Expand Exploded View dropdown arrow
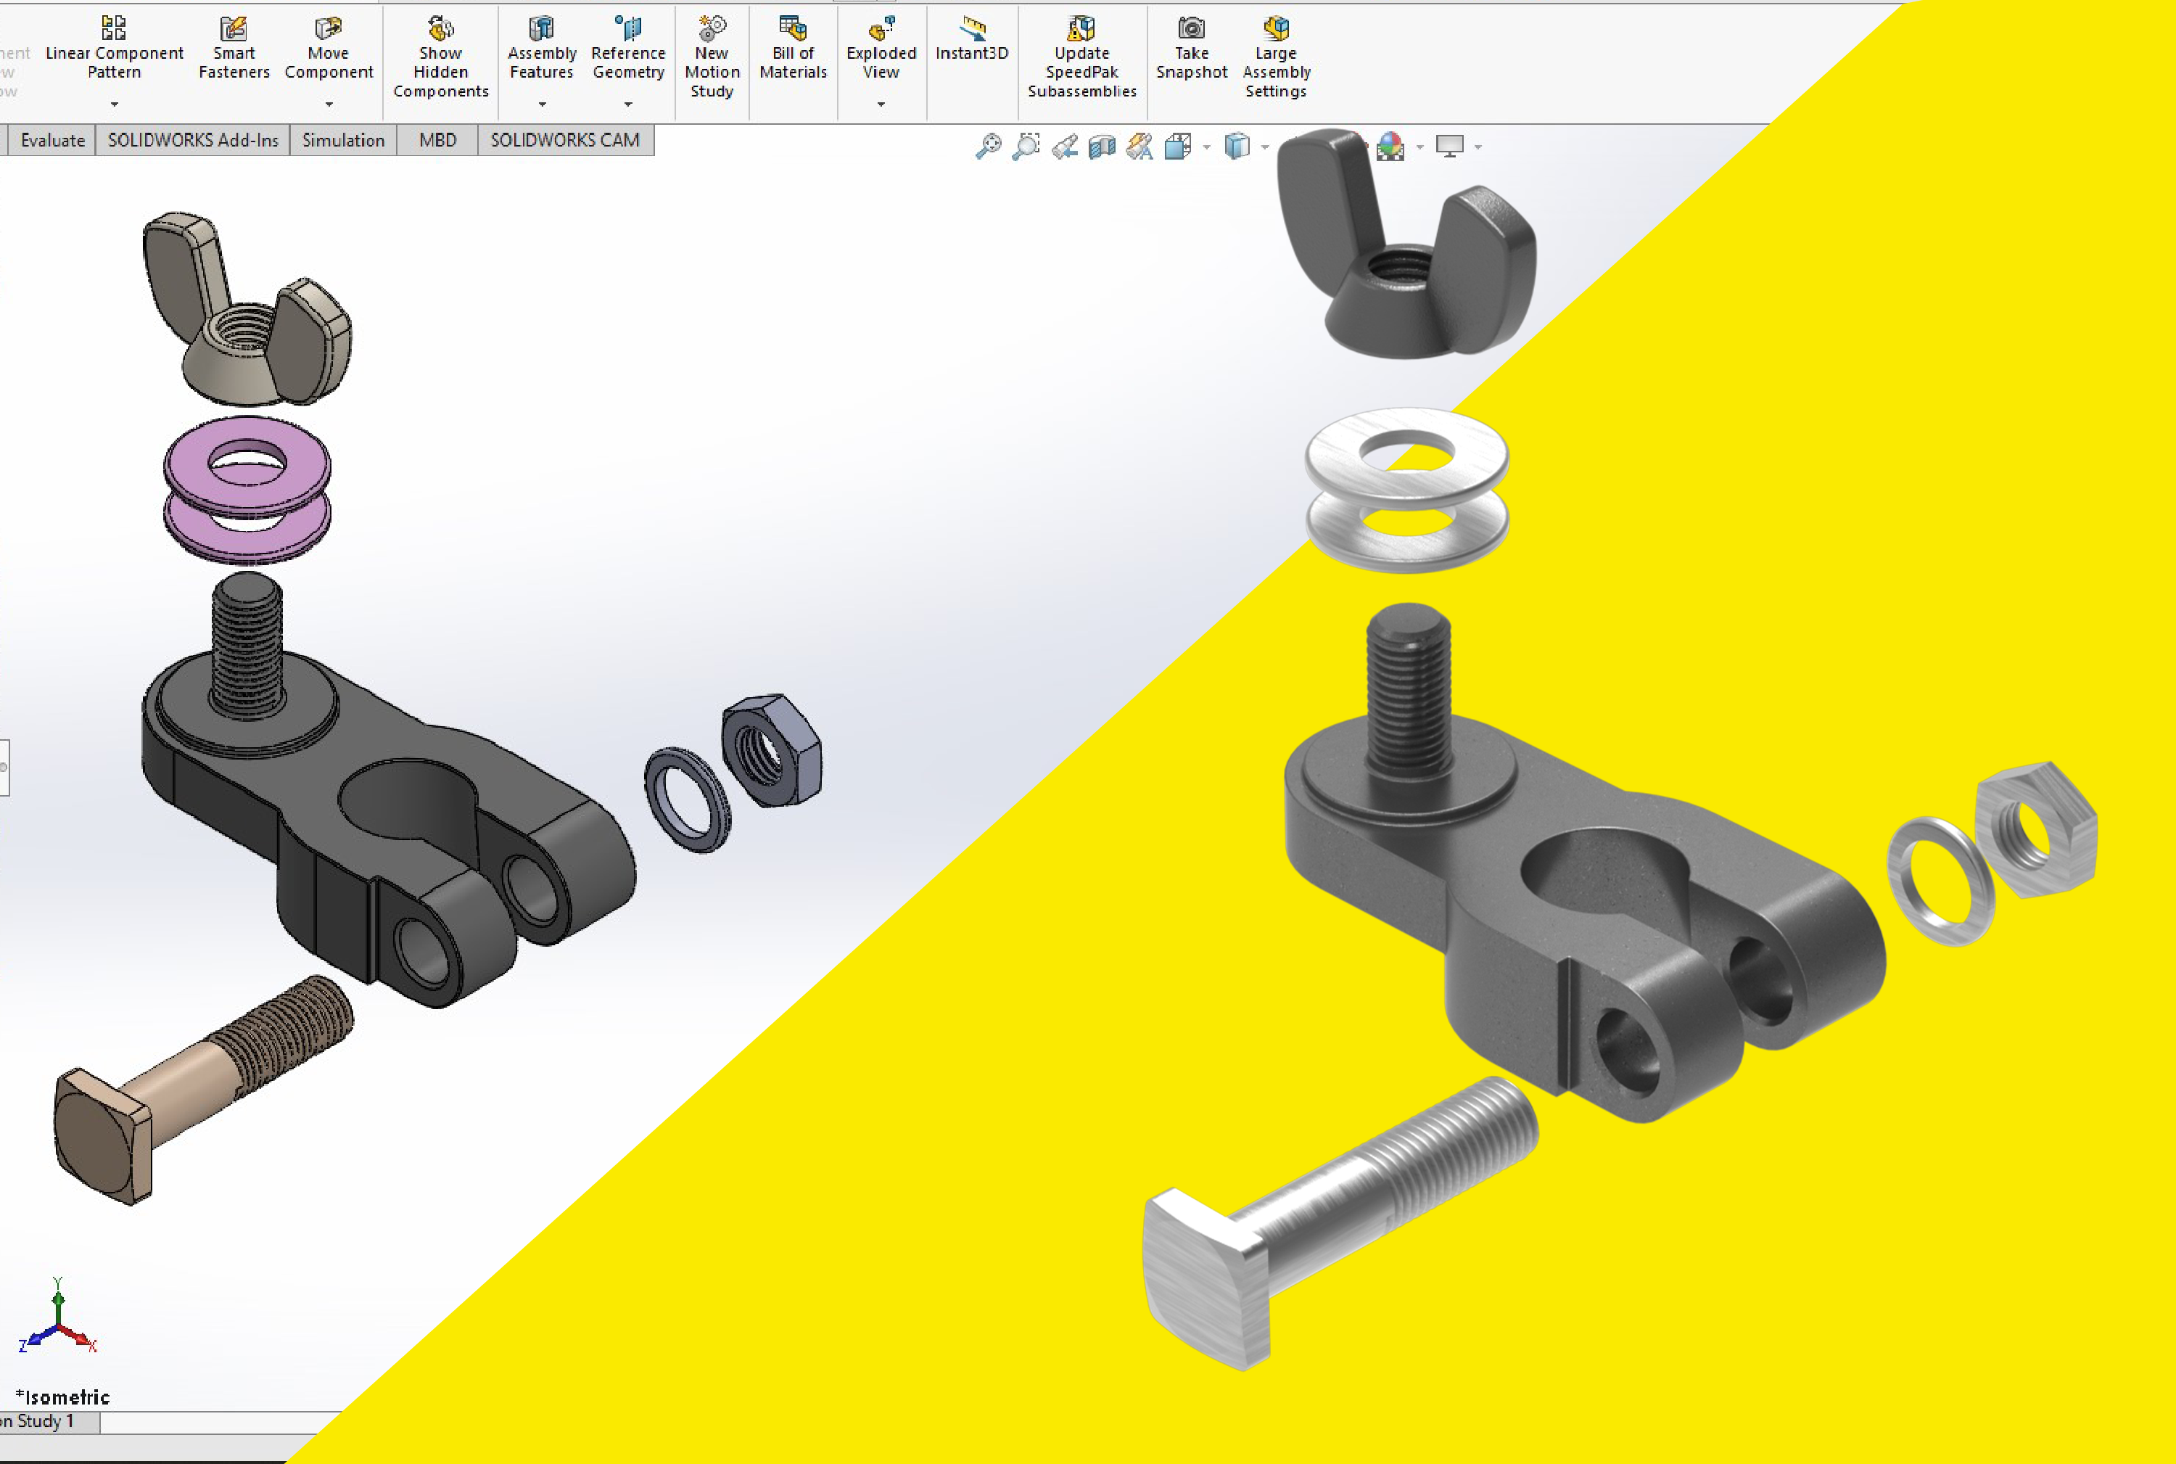Screen dimensions: 2176x1464 point(881,104)
